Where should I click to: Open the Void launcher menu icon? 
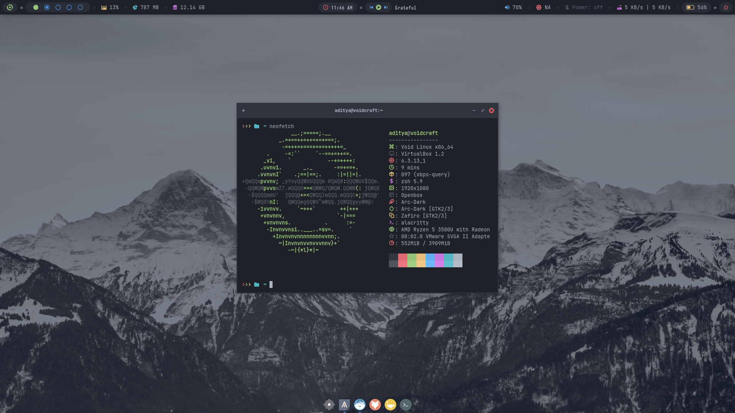tap(10, 7)
